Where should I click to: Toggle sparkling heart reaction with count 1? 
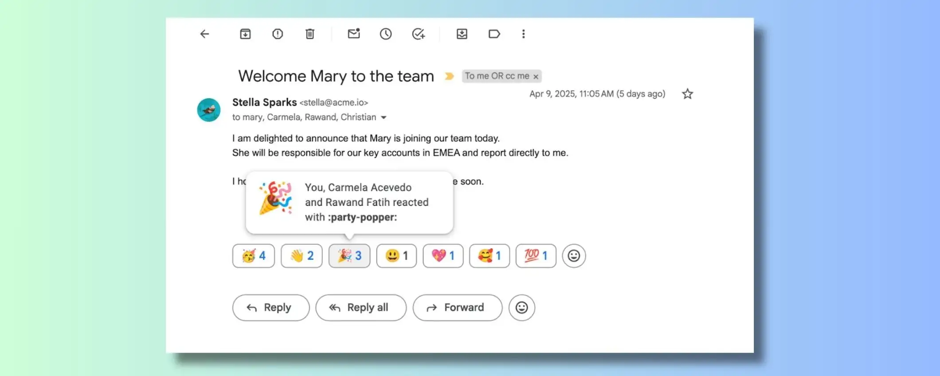pyautogui.click(x=443, y=256)
